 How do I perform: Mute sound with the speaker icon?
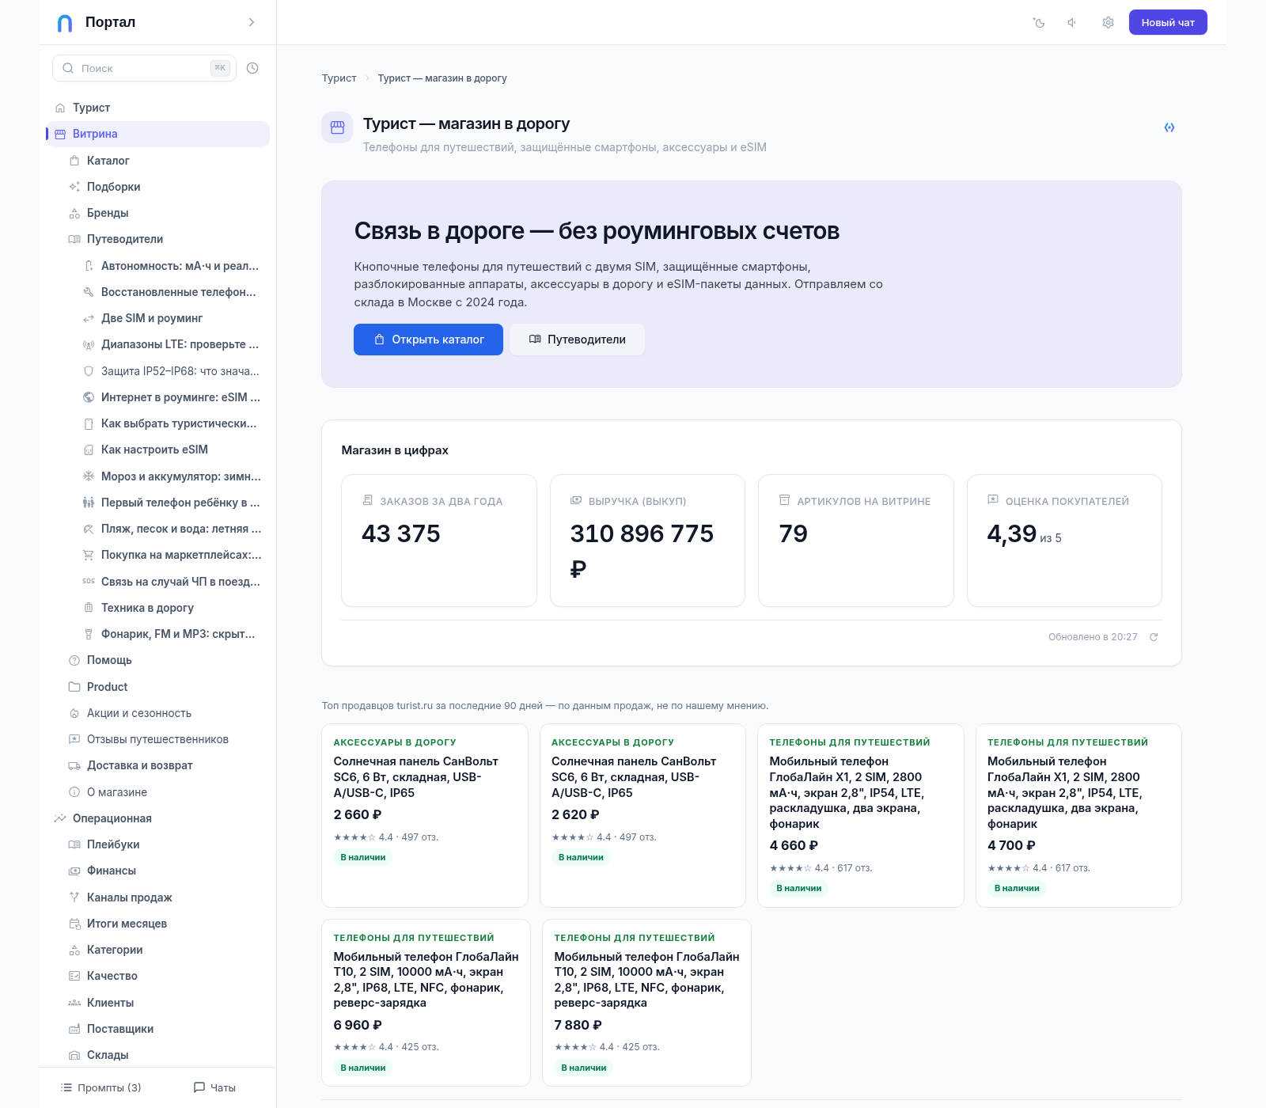point(1072,23)
